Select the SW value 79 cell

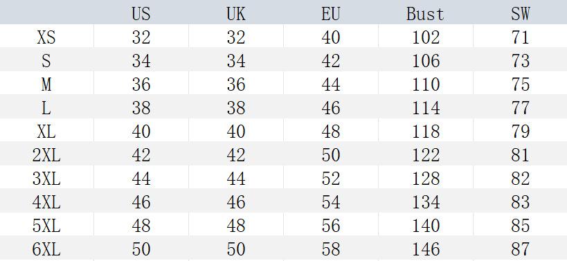click(520, 132)
